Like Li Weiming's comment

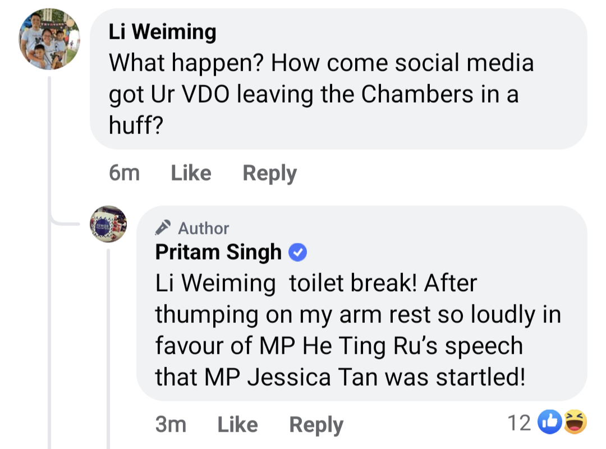tap(191, 173)
